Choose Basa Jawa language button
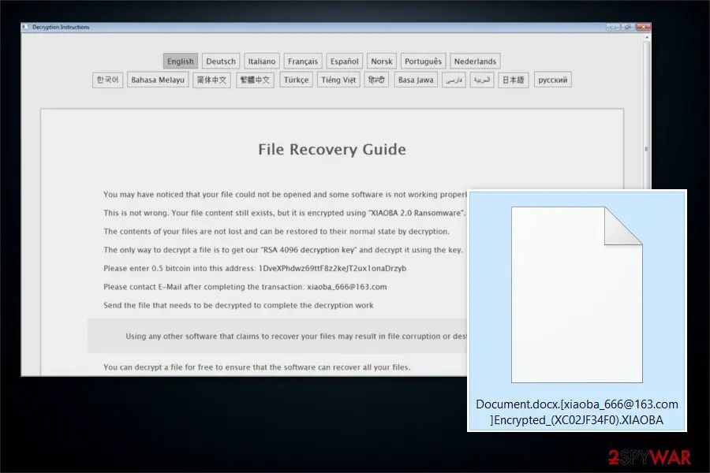Screen dimensions: 710x473 click(x=416, y=80)
